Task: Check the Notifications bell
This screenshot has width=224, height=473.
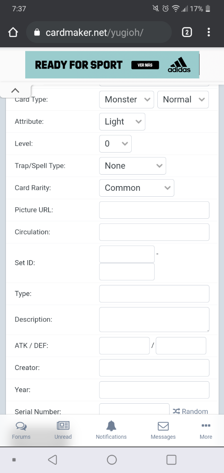Action: 111,430
